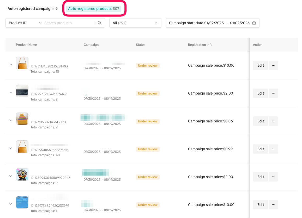Screen dimensions: 302x218
Task: Expand the first product row with 18 campaigns
Action: 11,65
